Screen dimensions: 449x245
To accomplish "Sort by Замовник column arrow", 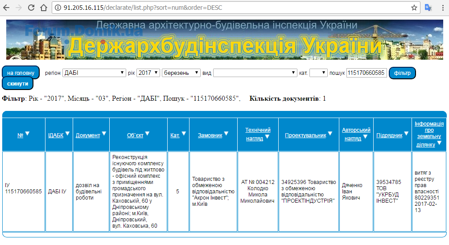I will (x=226, y=133).
